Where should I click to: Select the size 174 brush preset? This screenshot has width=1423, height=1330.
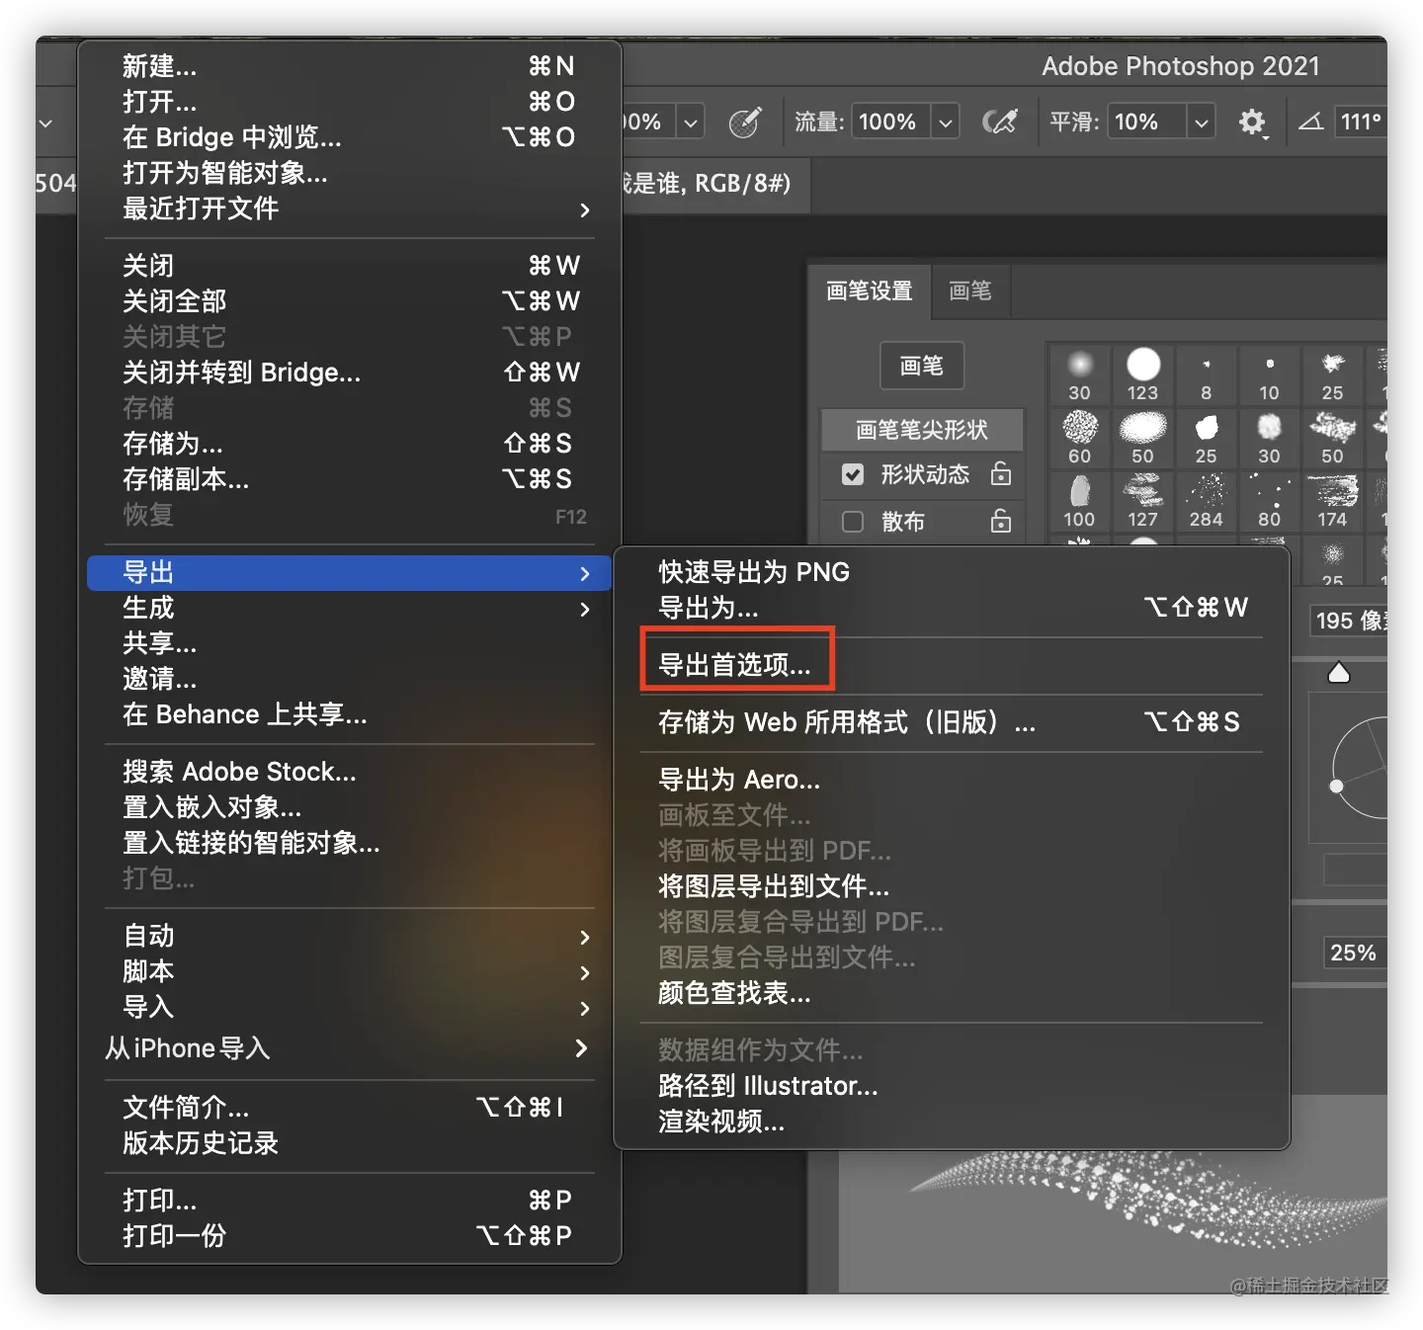1332,501
